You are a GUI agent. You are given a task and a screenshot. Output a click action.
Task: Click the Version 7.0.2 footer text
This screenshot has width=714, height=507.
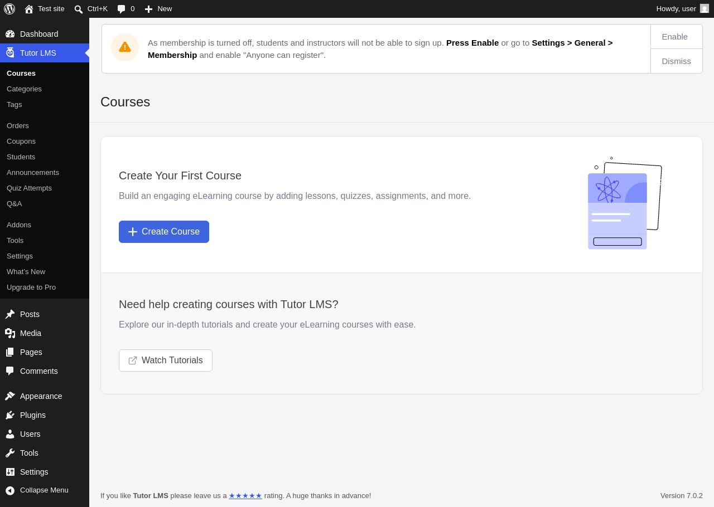pyautogui.click(x=682, y=495)
